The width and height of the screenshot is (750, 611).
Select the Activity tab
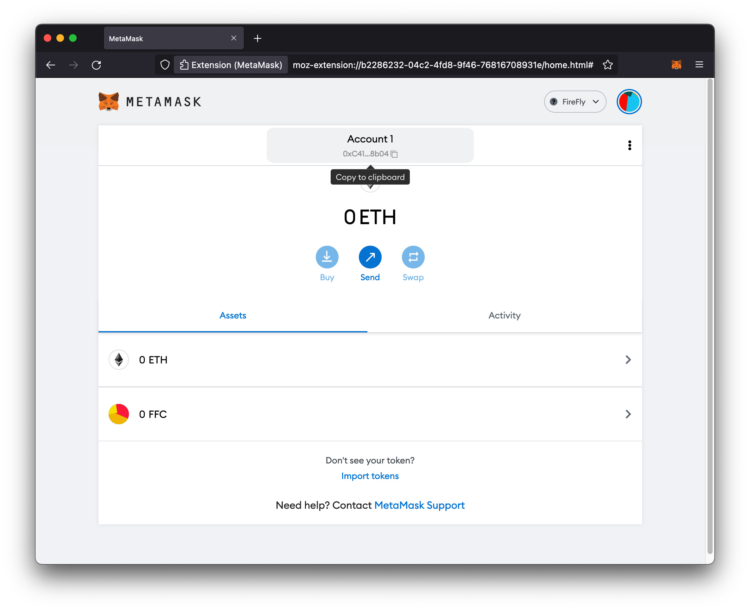[x=505, y=315]
